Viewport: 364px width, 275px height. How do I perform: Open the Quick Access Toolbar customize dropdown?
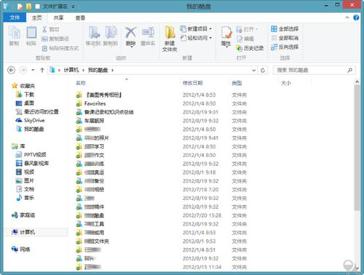tap(73, 7)
